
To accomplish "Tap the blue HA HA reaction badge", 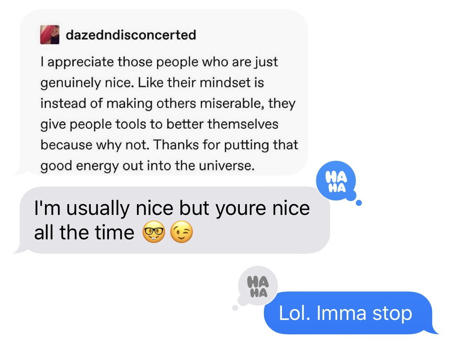I will [x=336, y=180].
